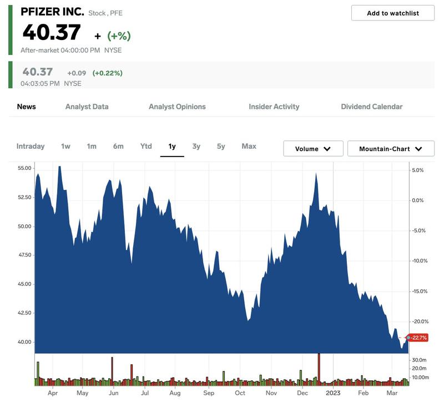444x407 pixels.
Task: Click the 47.50 price axis label
Action: tap(24, 255)
